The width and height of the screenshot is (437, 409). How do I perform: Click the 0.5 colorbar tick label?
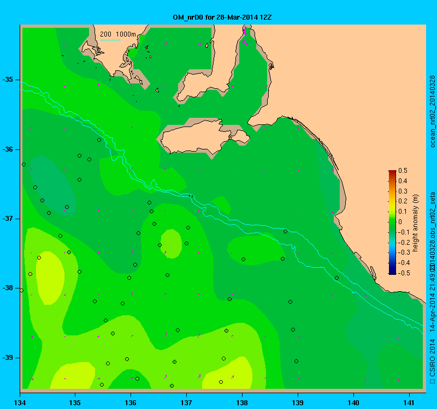coord(403,171)
